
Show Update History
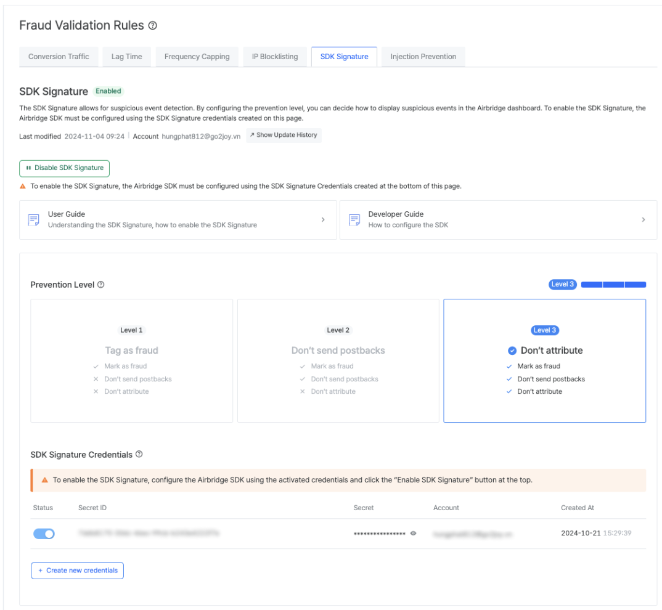(x=284, y=135)
